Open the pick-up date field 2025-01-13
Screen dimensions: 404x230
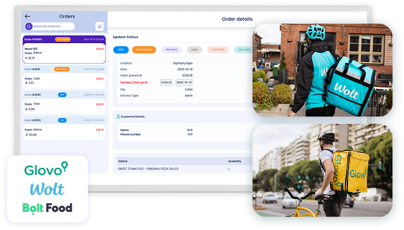[x=184, y=83]
